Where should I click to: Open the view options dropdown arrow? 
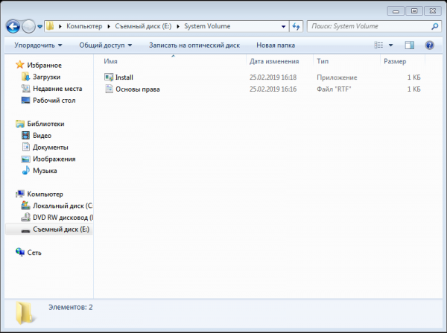pyautogui.click(x=390, y=45)
